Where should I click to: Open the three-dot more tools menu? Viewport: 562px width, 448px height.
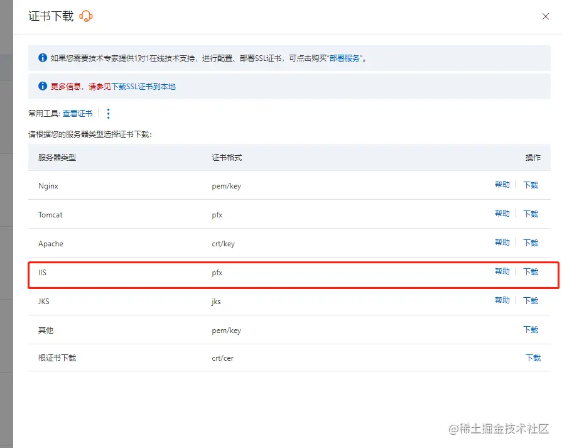point(109,113)
